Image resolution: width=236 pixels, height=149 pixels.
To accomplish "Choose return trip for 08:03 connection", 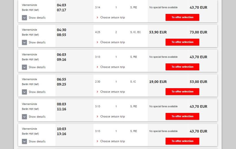I will [x=112, y=117].
